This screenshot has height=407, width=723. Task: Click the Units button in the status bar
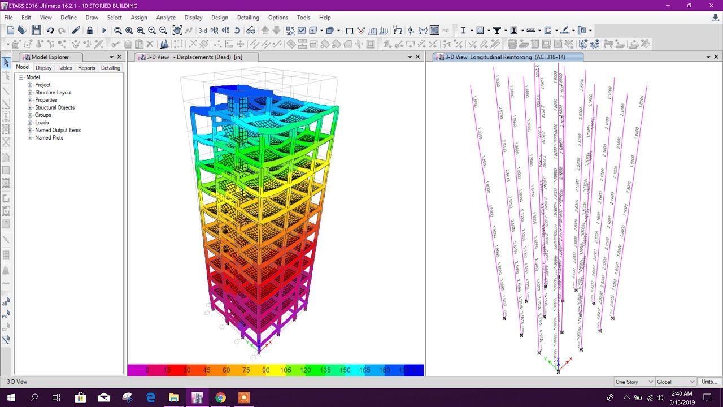pos(709,382)
